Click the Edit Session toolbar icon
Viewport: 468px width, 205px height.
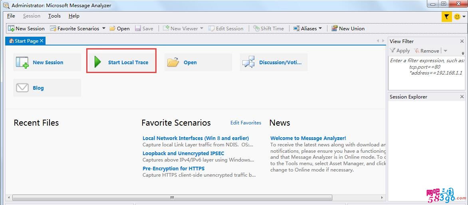[x=211, y=28]
